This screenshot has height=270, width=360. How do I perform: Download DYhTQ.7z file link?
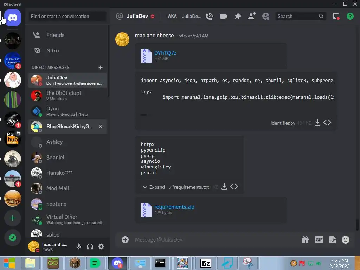click(x=165, y=53)
